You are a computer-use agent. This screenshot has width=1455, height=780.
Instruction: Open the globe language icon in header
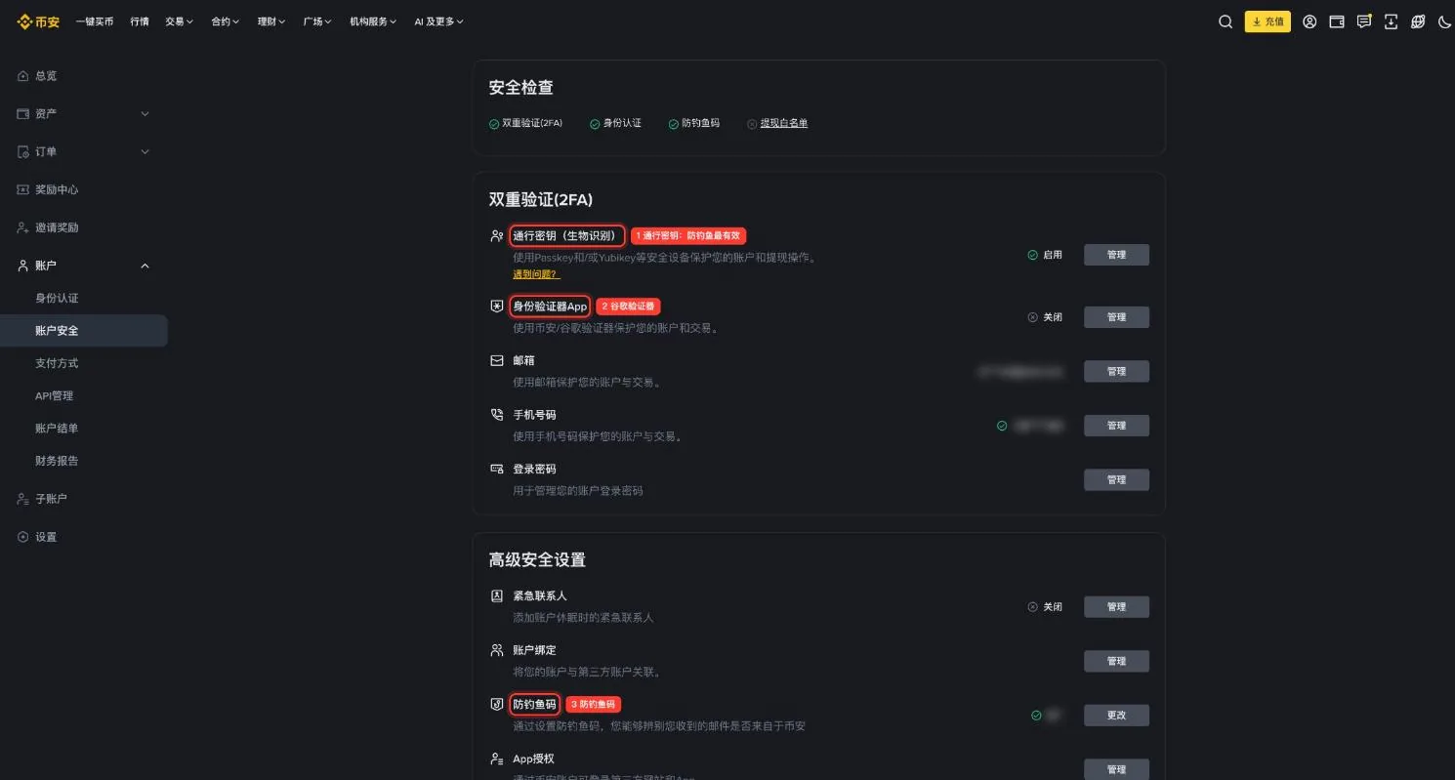pyautogui.click(x=1418, y=21)
